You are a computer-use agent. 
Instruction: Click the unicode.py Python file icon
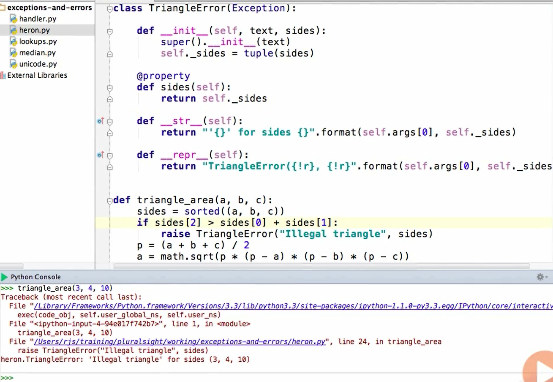pos(14,64)
